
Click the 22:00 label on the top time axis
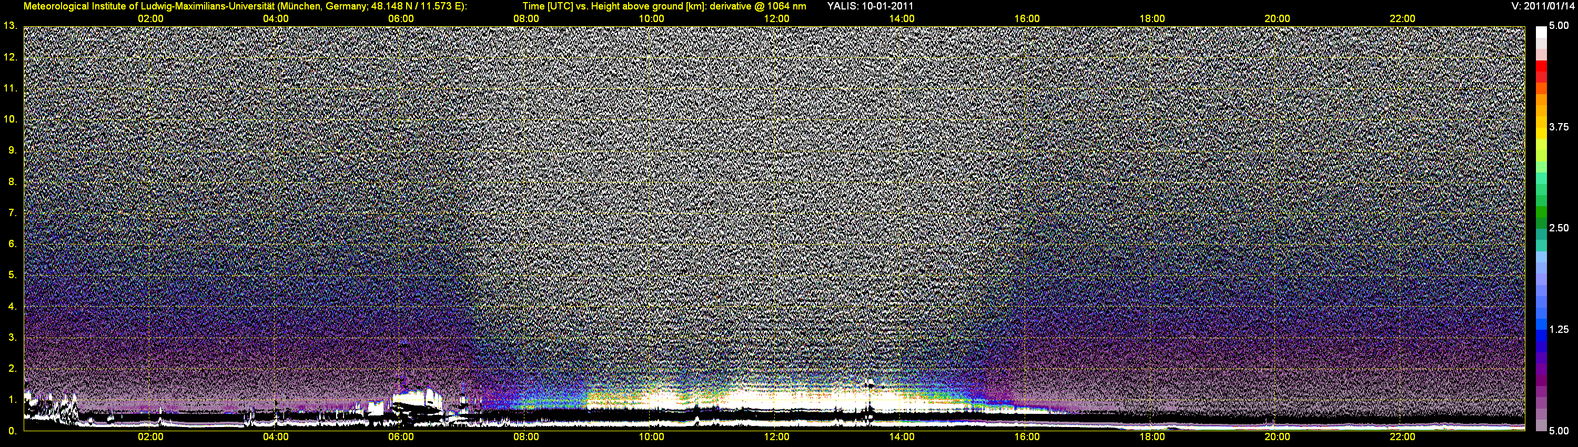click(1402, 19)
